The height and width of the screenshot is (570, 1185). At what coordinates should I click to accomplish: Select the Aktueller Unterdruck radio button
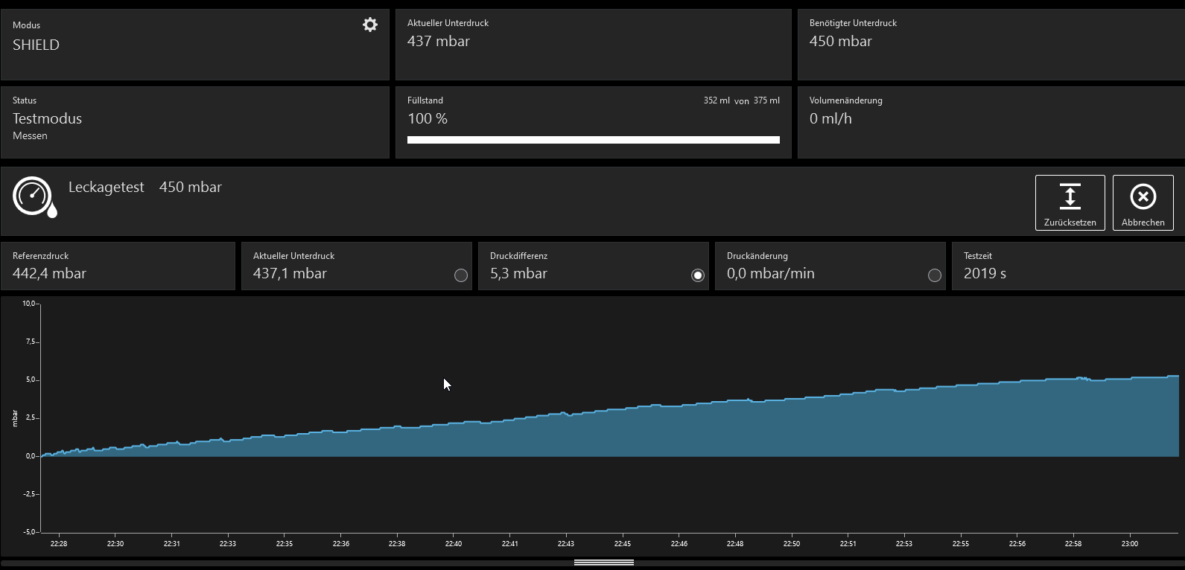pos(461,275)
